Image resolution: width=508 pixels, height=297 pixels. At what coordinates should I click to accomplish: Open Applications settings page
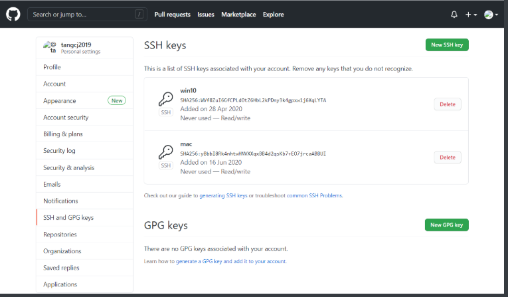(x=84, y=284)
